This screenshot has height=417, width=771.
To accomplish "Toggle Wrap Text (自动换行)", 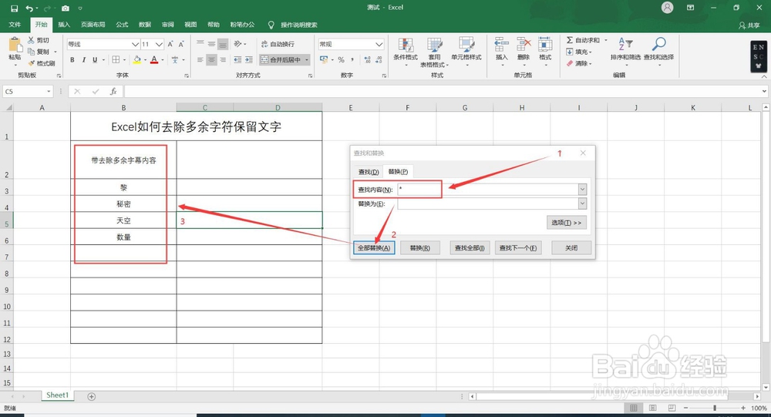I will (278, 44).
